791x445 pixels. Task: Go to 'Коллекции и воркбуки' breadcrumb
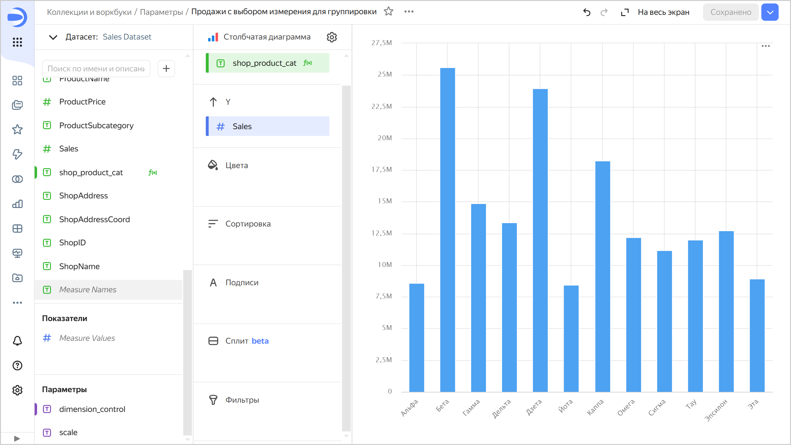pos(89,12)
